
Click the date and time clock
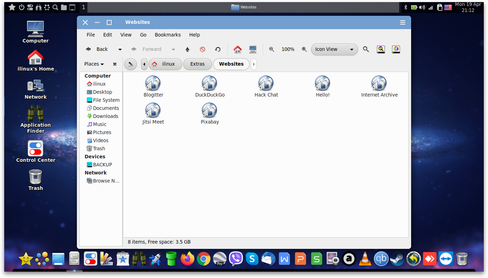pyautogui.click(x=468, y=7)
